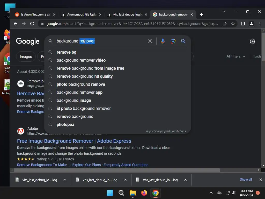The image size is (265, 199).
Task: Choose 'remove background' suggestion
Action: (x=117, y=117)
